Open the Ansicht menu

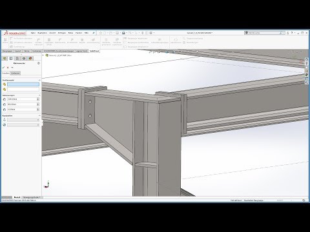pos(52,33)
